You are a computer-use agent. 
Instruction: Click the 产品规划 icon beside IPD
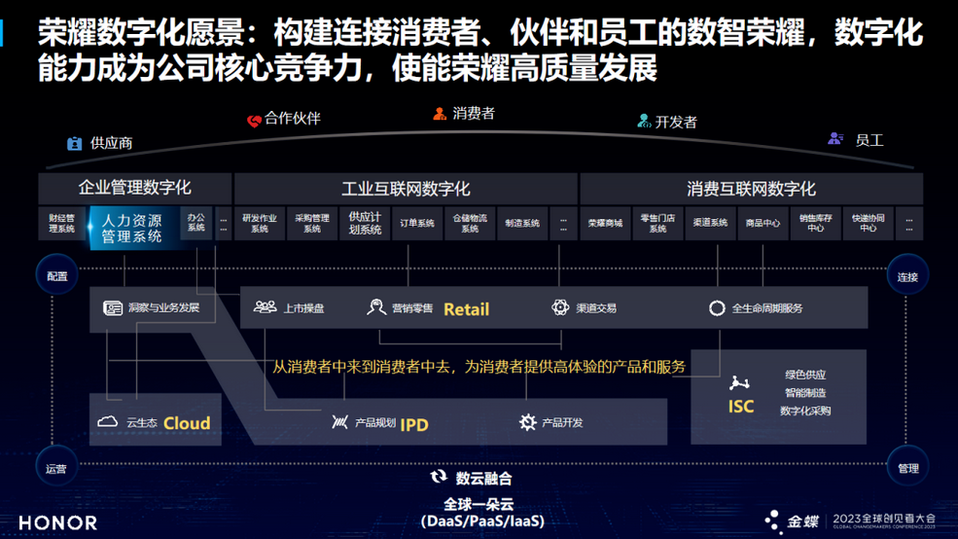coord(340,421)
